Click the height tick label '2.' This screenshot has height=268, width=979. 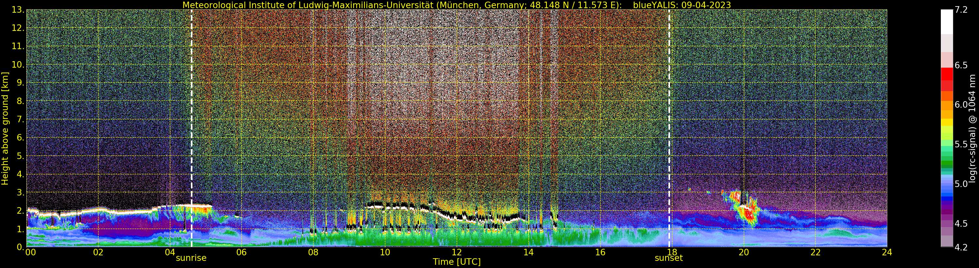click(20, 211)
